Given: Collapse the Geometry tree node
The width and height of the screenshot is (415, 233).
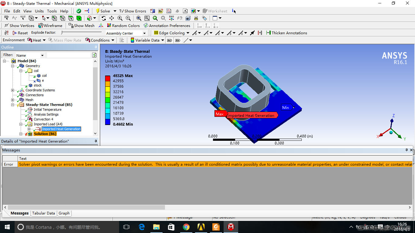Looking at the screenshot, I should [12, 66].
